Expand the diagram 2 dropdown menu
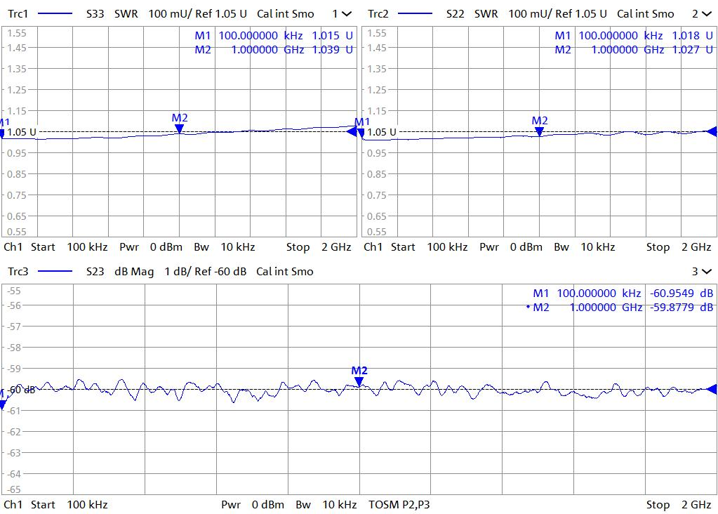The image size is (718, 514). tap(707, 14)
